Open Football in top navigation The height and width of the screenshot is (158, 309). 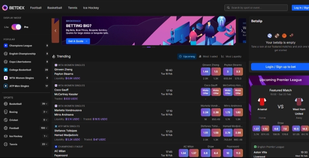tap(36, 8)
